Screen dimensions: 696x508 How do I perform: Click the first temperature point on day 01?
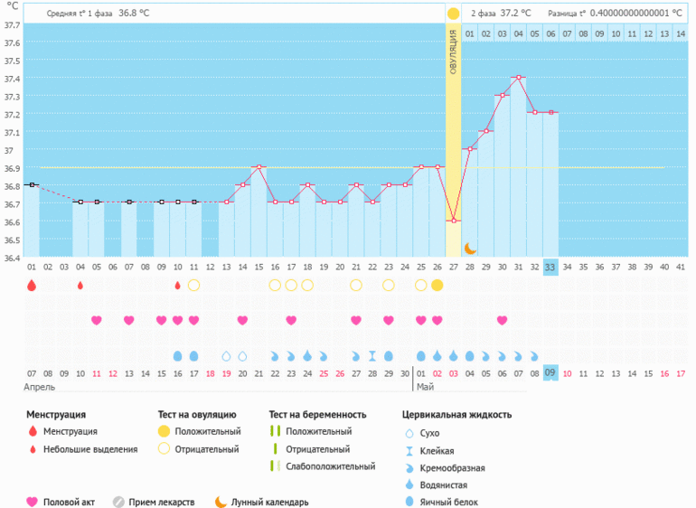tap(32, 184)
